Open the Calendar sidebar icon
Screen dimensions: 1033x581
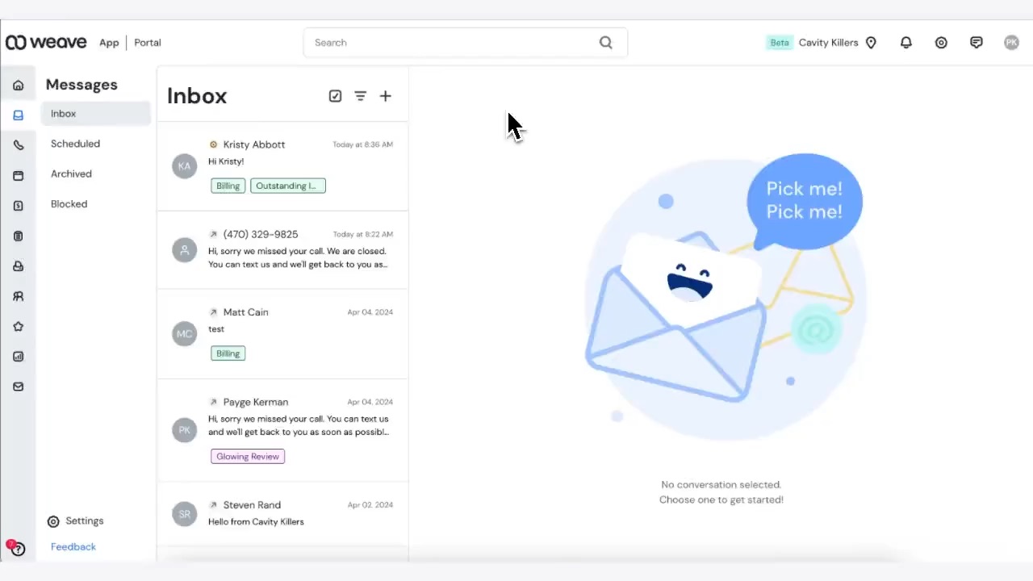click(x=18, y=176)
